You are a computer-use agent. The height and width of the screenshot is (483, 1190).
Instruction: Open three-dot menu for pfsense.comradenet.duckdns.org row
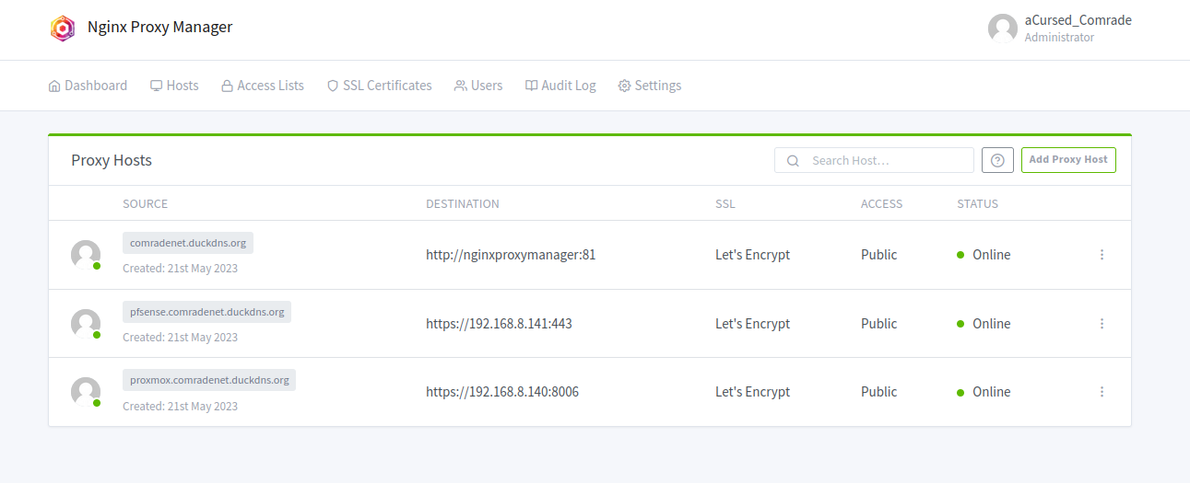click(x=1102, y=324)
